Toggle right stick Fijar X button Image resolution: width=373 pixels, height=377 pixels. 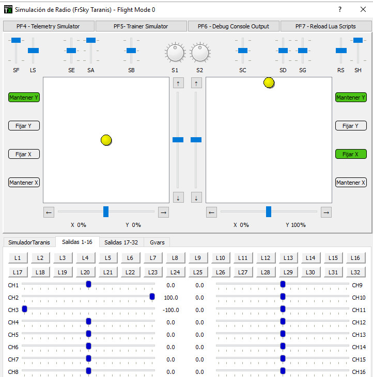(351, 154)
